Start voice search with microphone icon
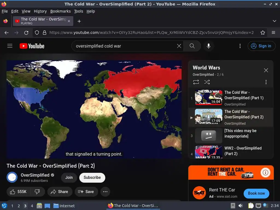The height and width of the screenshot is (210, 280). tap(208, 46)
